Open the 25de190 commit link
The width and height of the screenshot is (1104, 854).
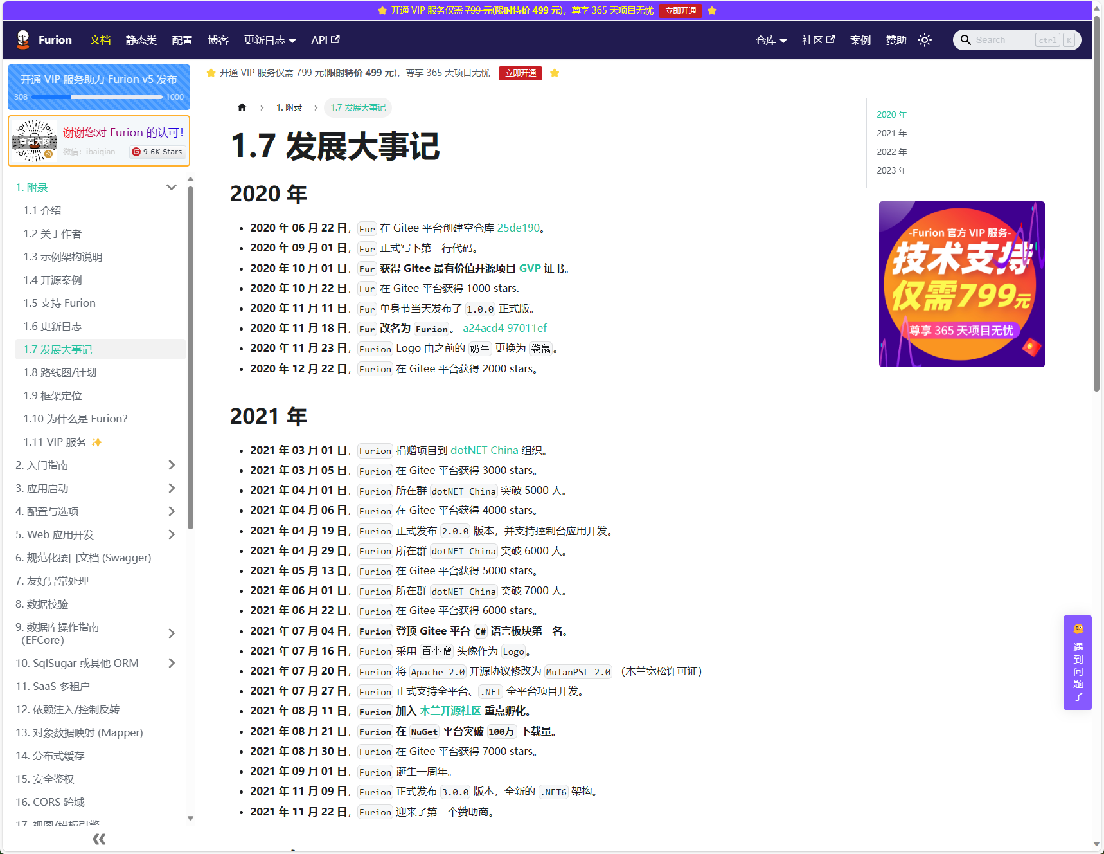pos(519,228)
